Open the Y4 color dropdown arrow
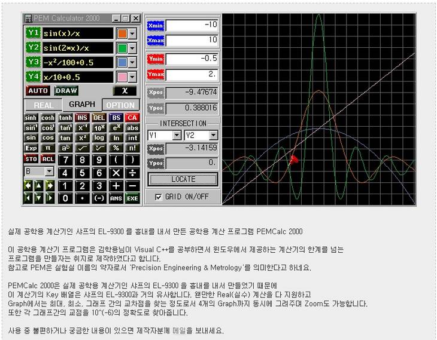This screenshot has height=340, width=437. click(132, 77)
